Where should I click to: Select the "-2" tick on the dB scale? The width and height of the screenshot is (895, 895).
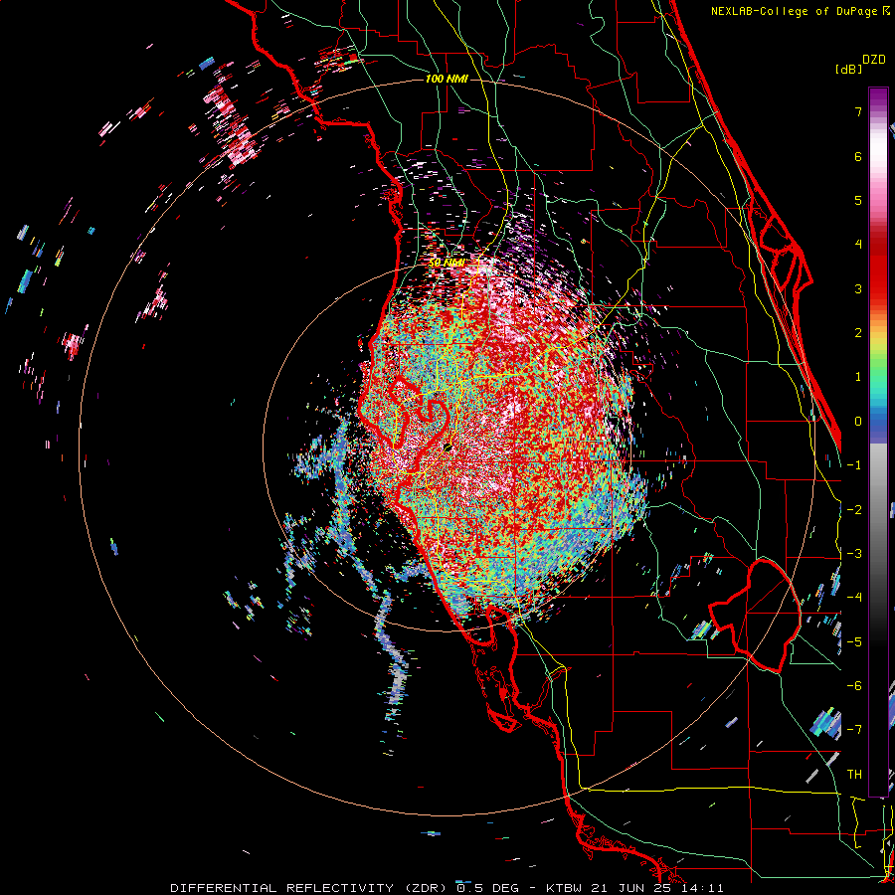(854, 510)
